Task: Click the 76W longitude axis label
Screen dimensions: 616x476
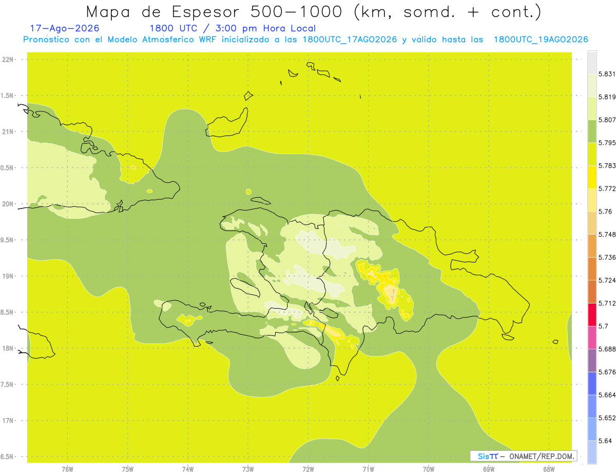Action: [67, 469]
